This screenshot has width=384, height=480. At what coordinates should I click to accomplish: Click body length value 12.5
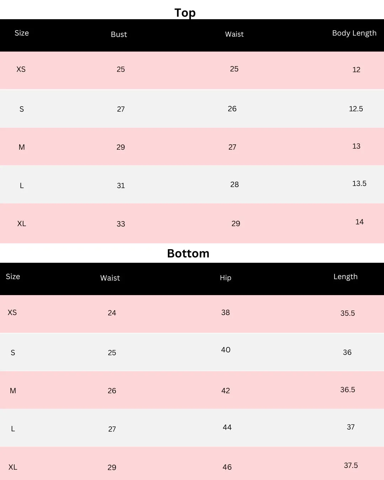tap(356, 109)
